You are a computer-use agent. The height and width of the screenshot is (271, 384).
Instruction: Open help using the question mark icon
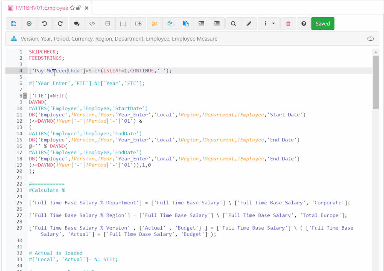[x=303, y=23]
